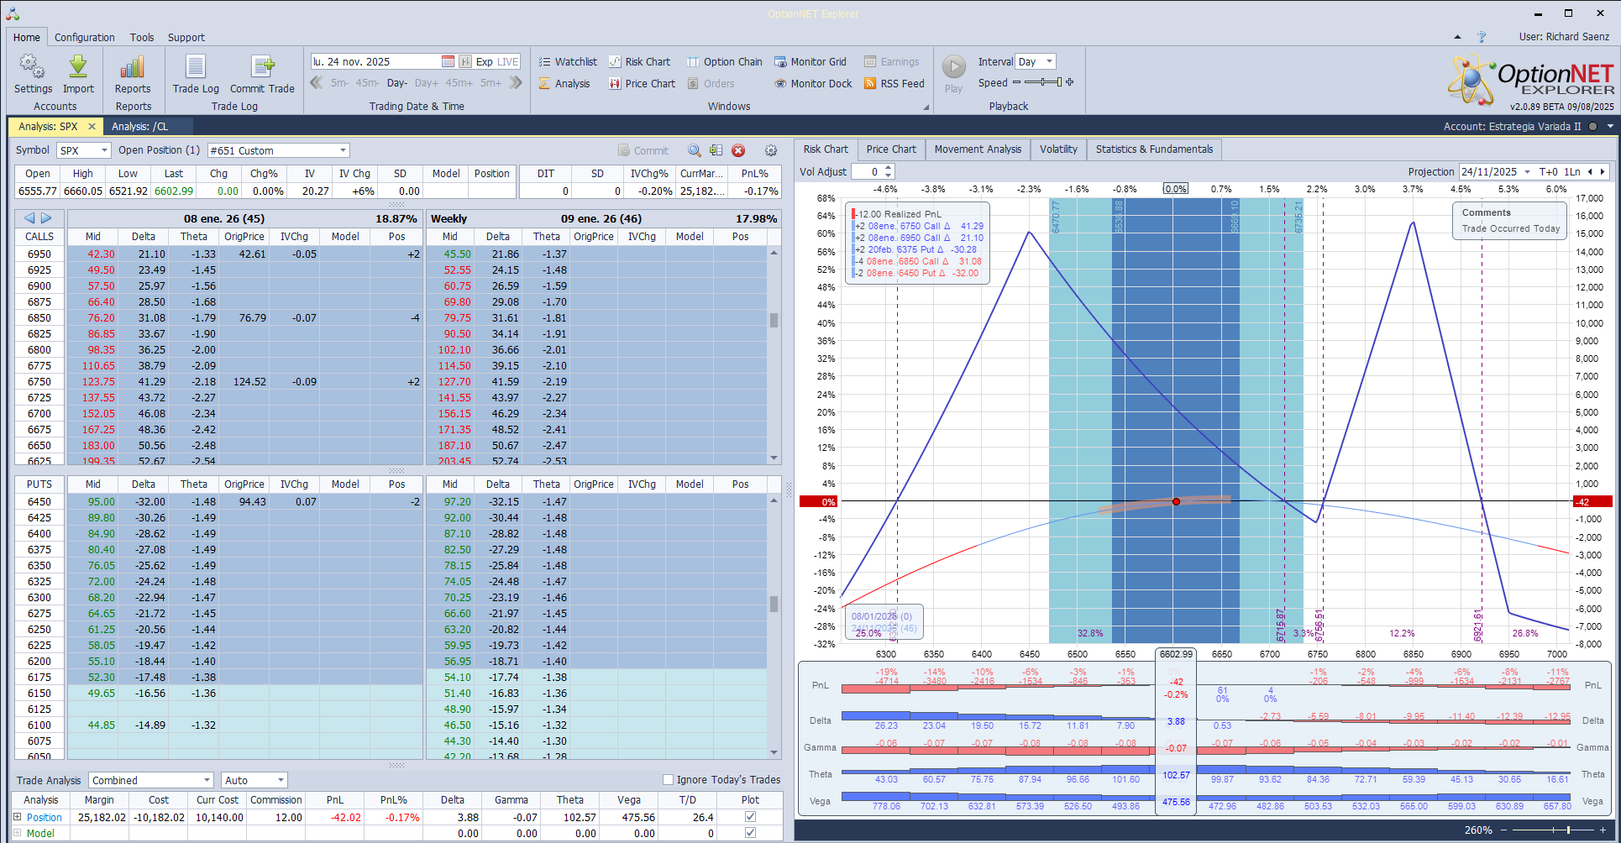Click the Vol Adjust value field
The image size is (1621, 843).
(x=866, y=171)
